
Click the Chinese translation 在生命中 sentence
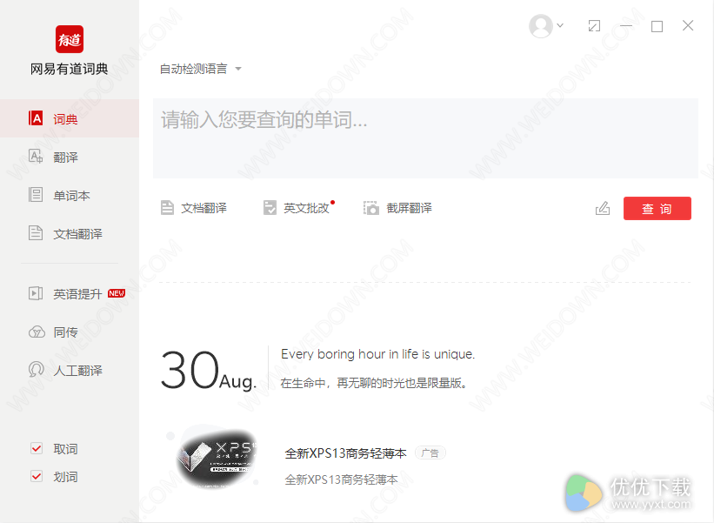pos(374,383)
